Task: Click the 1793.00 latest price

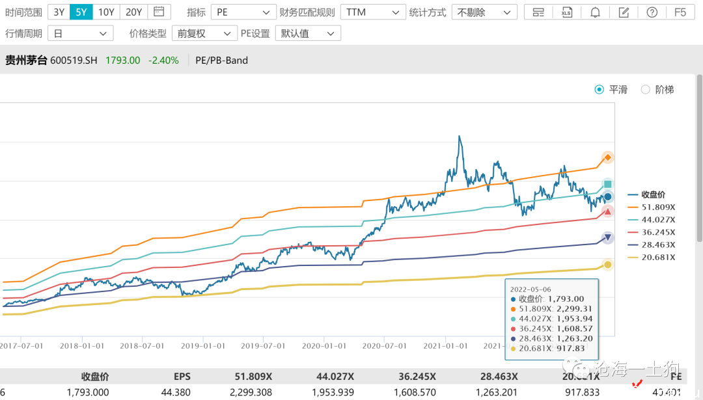Action: tap(123, 60)
